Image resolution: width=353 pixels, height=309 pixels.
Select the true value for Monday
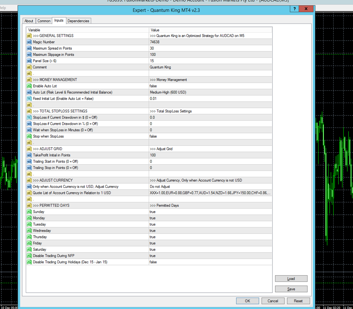click(x=152, y=218)
